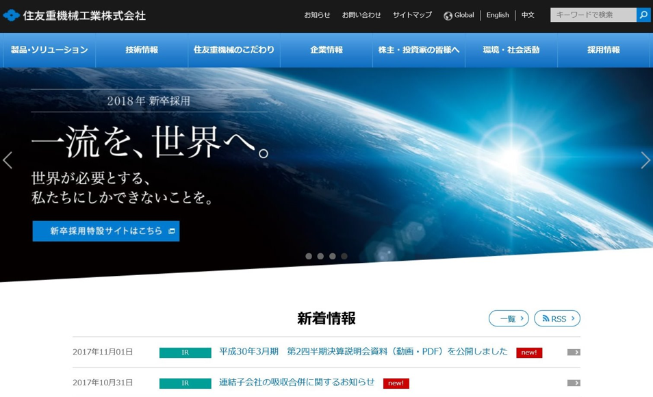Select the third carousel dot

tap(333, 256)
